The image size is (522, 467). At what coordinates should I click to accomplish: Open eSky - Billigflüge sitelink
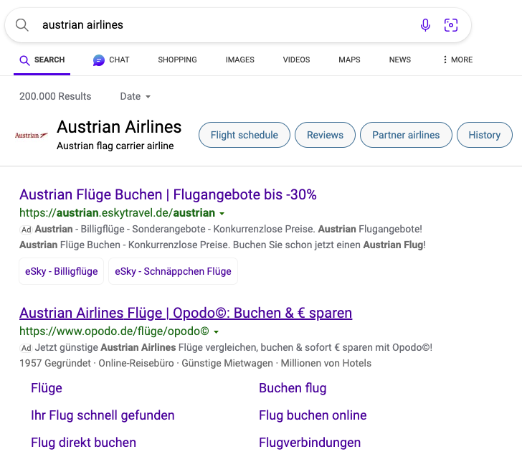[61, 271]
